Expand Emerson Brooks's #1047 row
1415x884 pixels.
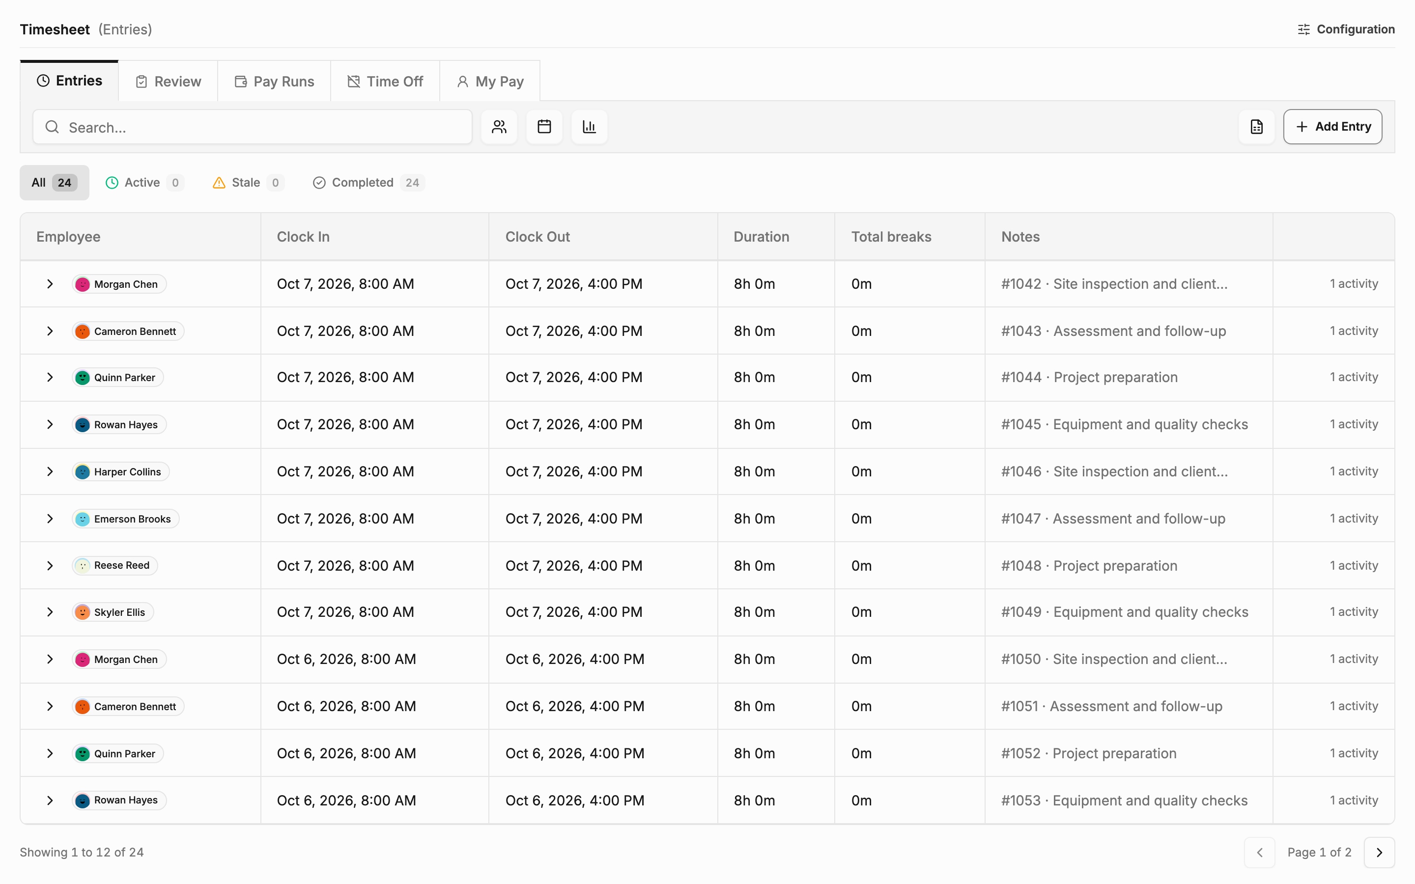[x=50, y=519]
